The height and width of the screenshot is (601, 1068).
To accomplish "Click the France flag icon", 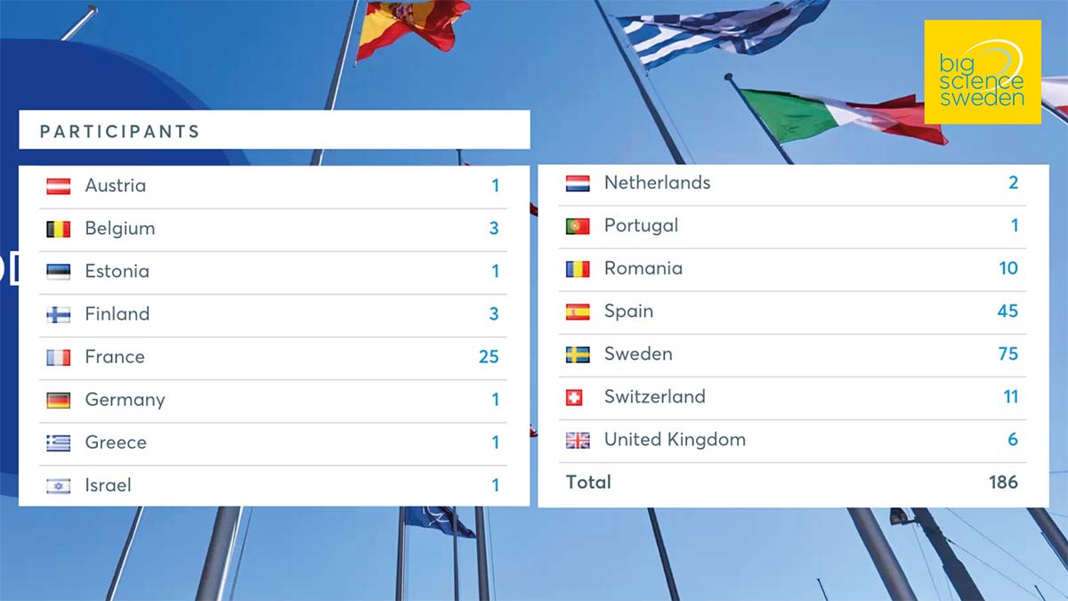I will click(59, 357).
